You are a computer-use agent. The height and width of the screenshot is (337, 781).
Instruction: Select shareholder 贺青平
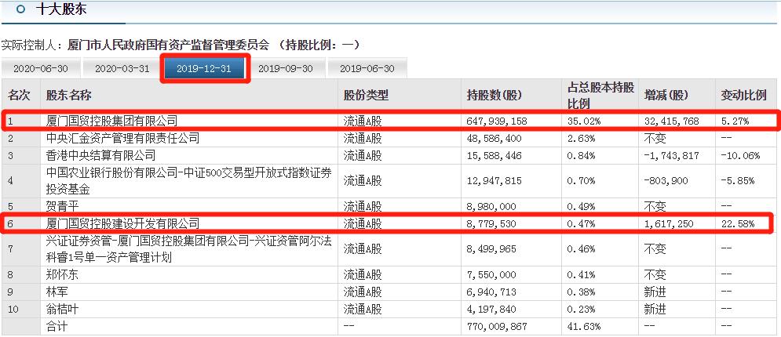click(62, 206)
